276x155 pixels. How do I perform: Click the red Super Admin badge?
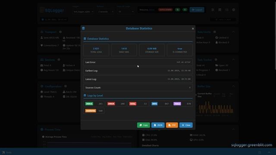(165, 9)
